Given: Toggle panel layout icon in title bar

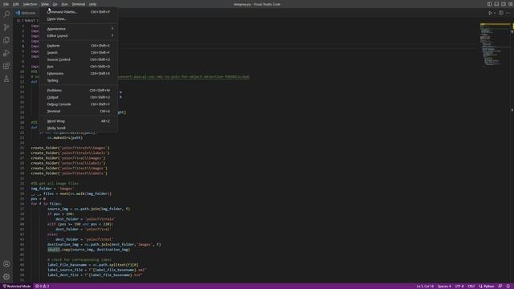Looking at the screenshot, I should point(496,4).
